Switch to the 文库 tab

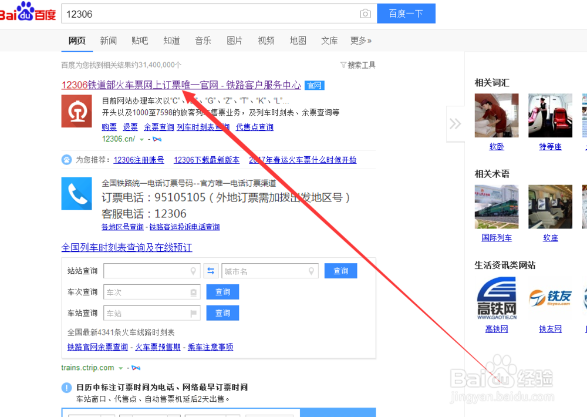329,41
